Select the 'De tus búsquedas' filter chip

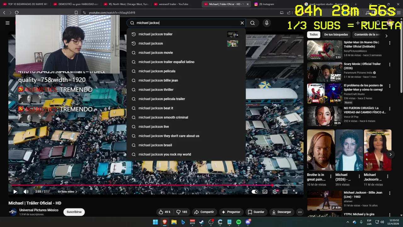click(336, 34)
